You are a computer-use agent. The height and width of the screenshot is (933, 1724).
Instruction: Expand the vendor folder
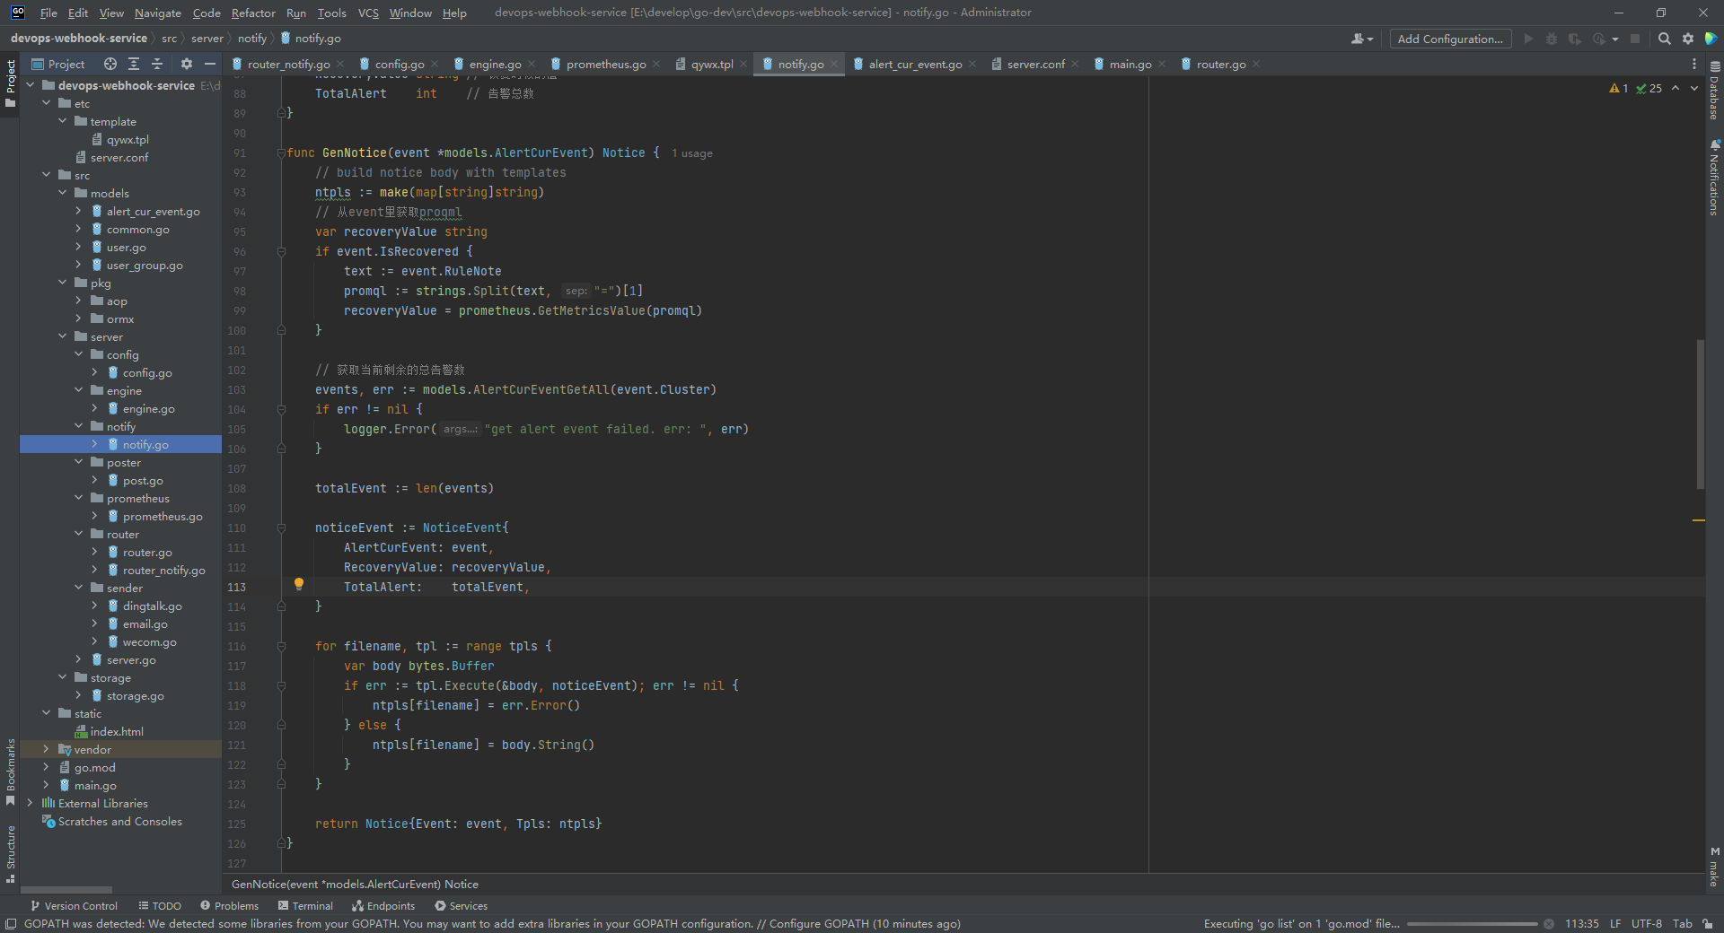(47, 749)
